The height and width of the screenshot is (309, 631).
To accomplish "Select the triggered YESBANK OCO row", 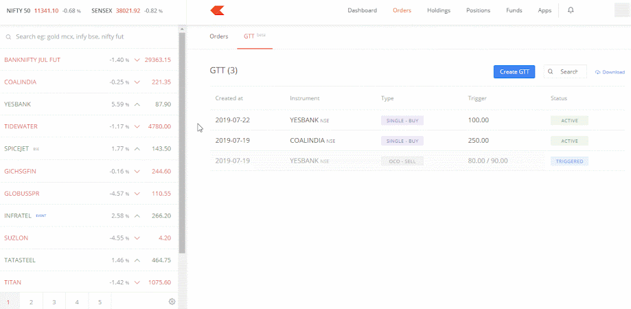I will pos(417,161).
